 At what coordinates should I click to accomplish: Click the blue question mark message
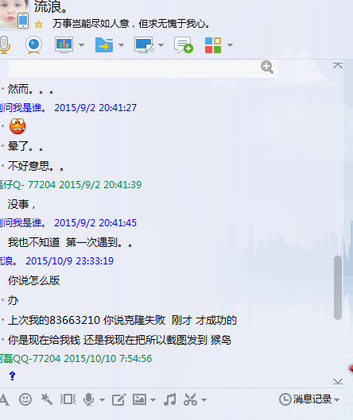tap(12, 376)
